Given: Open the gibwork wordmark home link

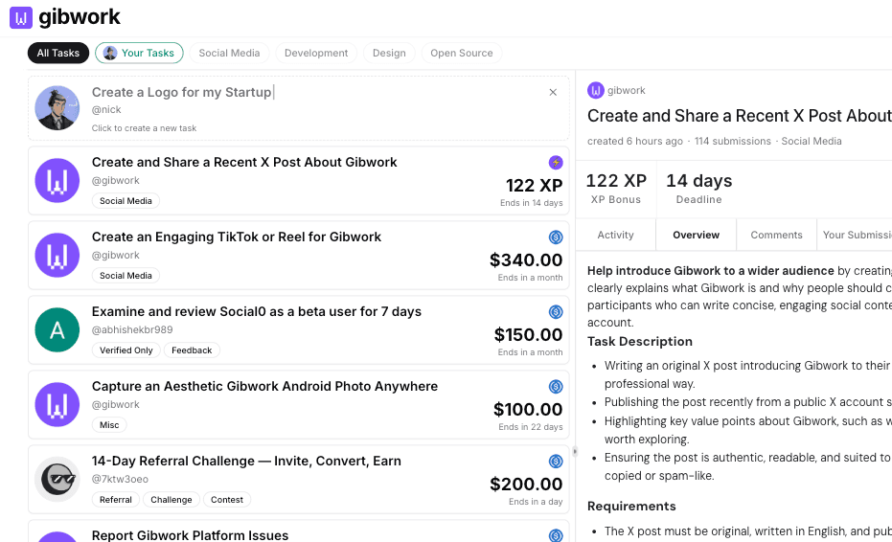Looking at the screenshot, I should (80, 17).
